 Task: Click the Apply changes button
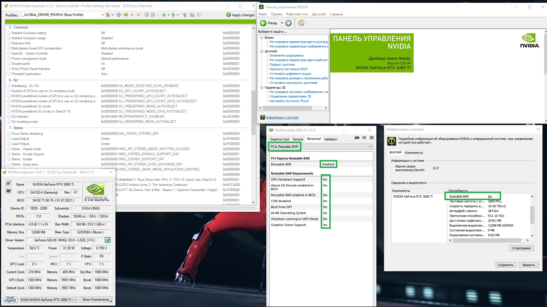pos(240,15)
